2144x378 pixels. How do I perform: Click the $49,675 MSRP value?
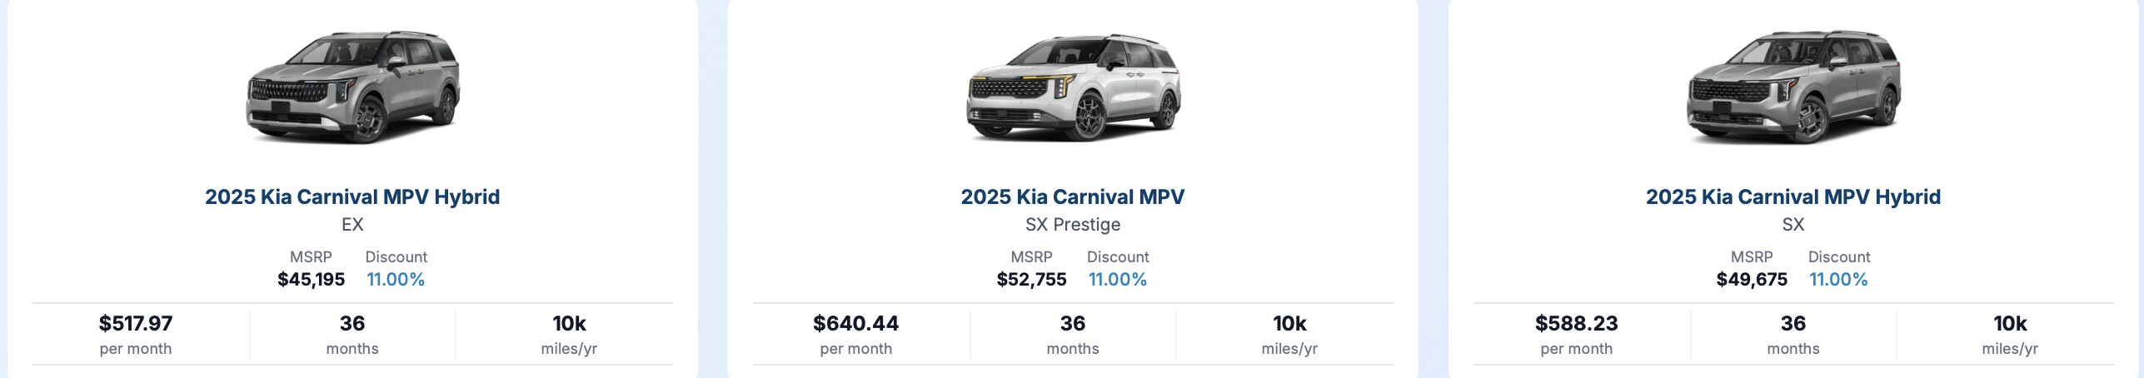coord(1752,280)
